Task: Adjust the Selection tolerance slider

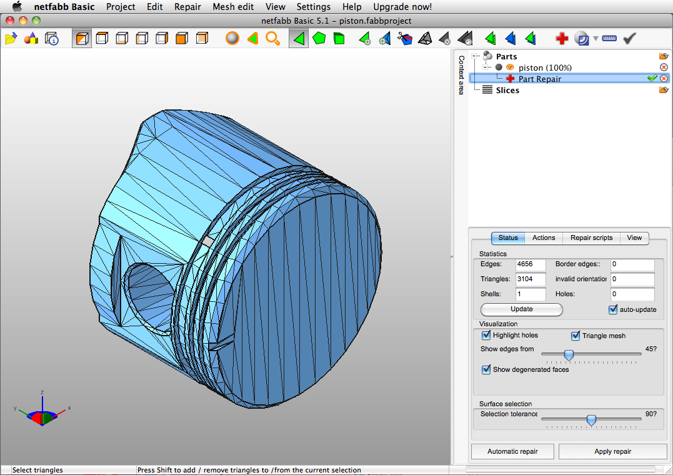Action: [591, 420]
